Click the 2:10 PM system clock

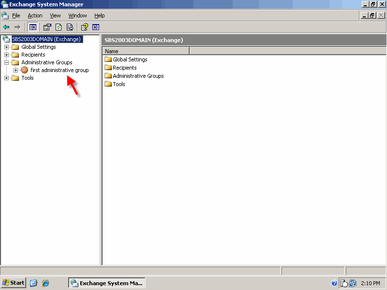371,283
